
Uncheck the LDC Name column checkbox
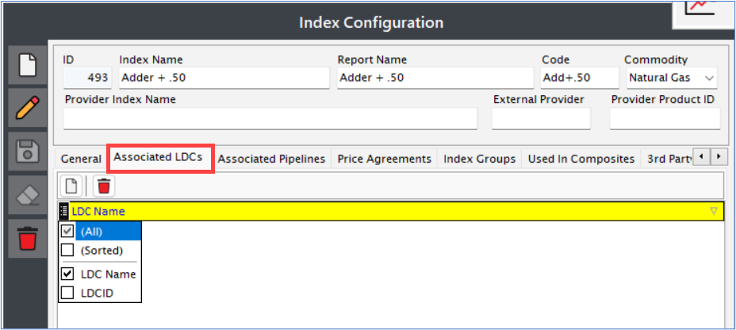click(67, 274)
